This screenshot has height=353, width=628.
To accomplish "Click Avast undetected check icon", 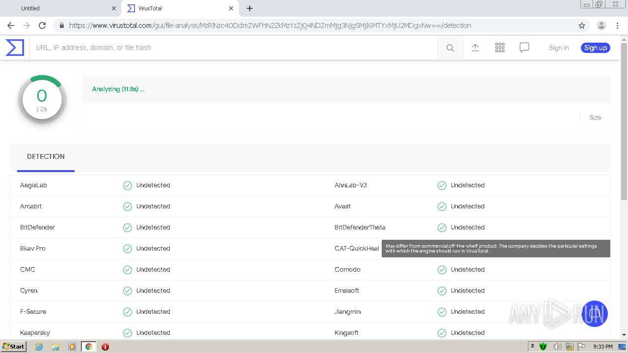I will (x=442, y=206).
